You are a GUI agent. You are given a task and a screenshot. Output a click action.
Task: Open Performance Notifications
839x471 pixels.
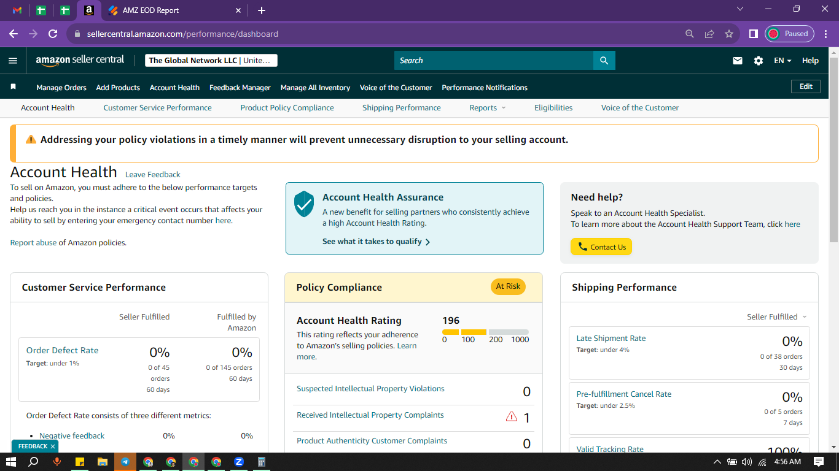[485, 88]
